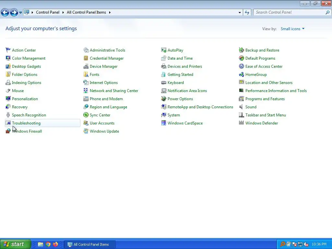
Task: Open the Windows Update icon
Action: click(x=86, y=131)
